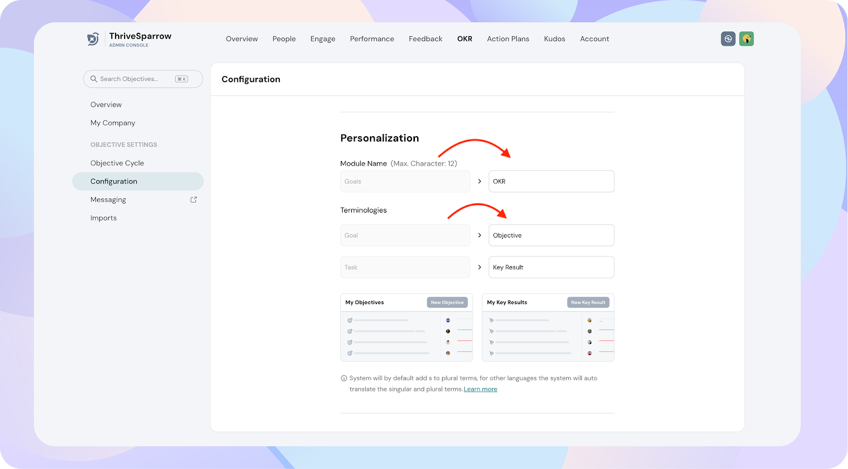Open the People menu item
This screenshot has width=848, height=469.
284,39
